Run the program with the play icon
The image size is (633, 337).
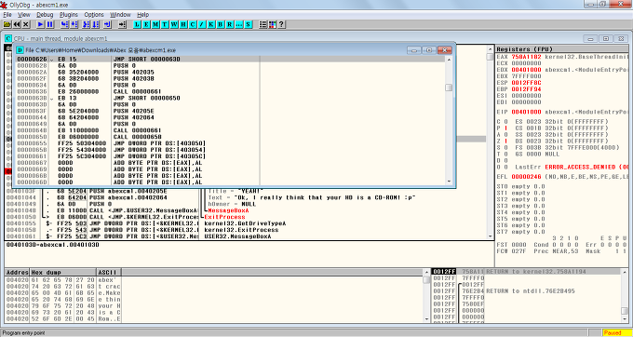(x=40, y=24)
